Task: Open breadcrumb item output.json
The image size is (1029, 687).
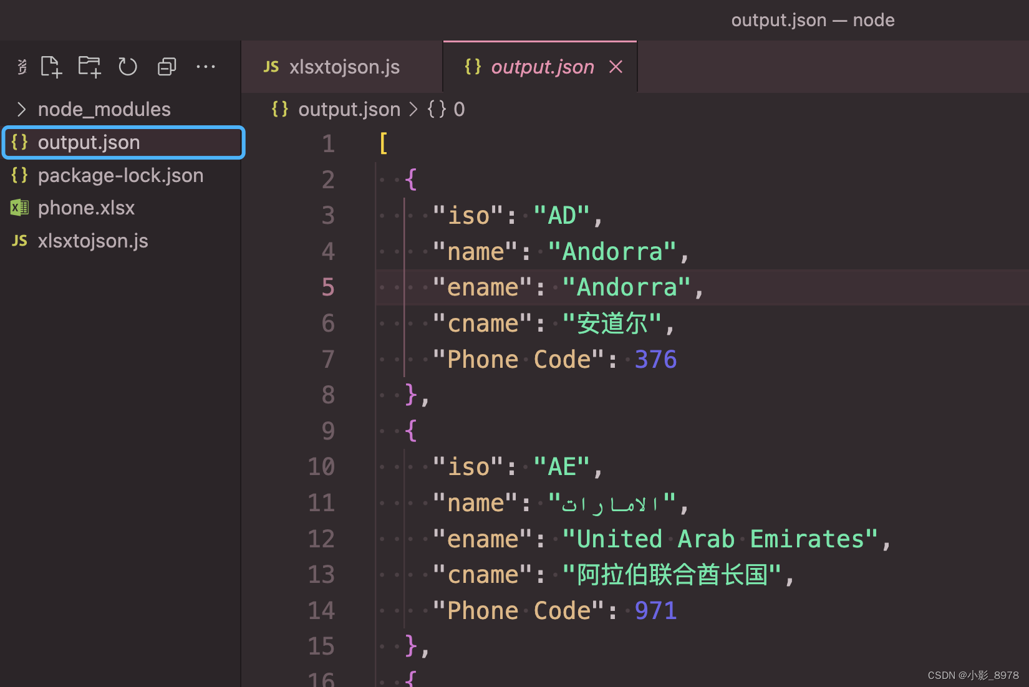Action: click(349, 109)
